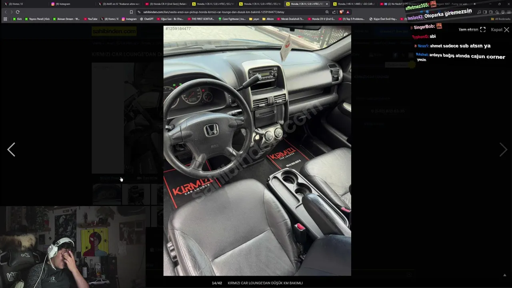
Task: Open the ilkinsan Stream bookmark
Action: 66,19
